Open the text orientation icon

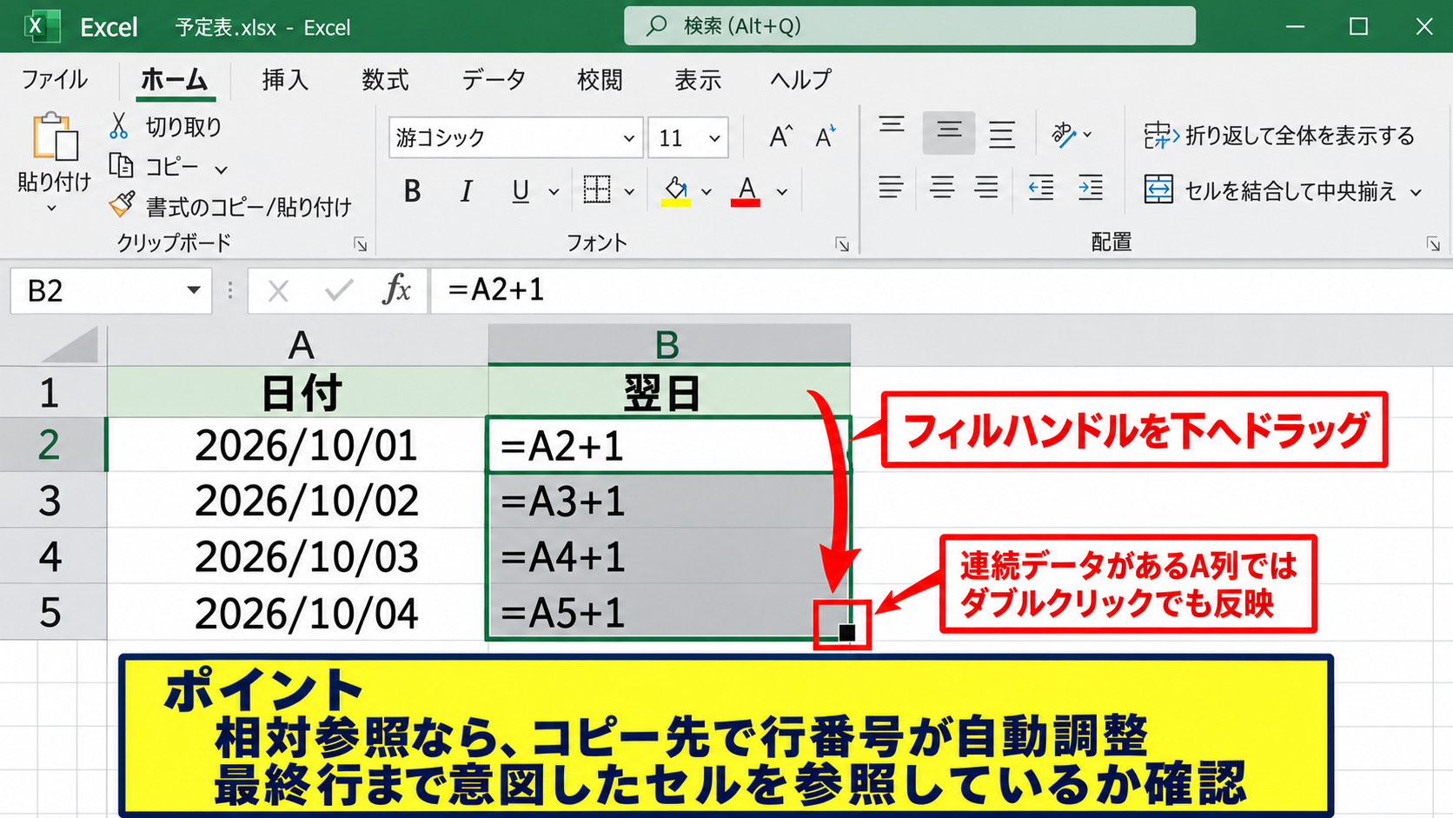pyautogui.click(x=1064, y=134)
